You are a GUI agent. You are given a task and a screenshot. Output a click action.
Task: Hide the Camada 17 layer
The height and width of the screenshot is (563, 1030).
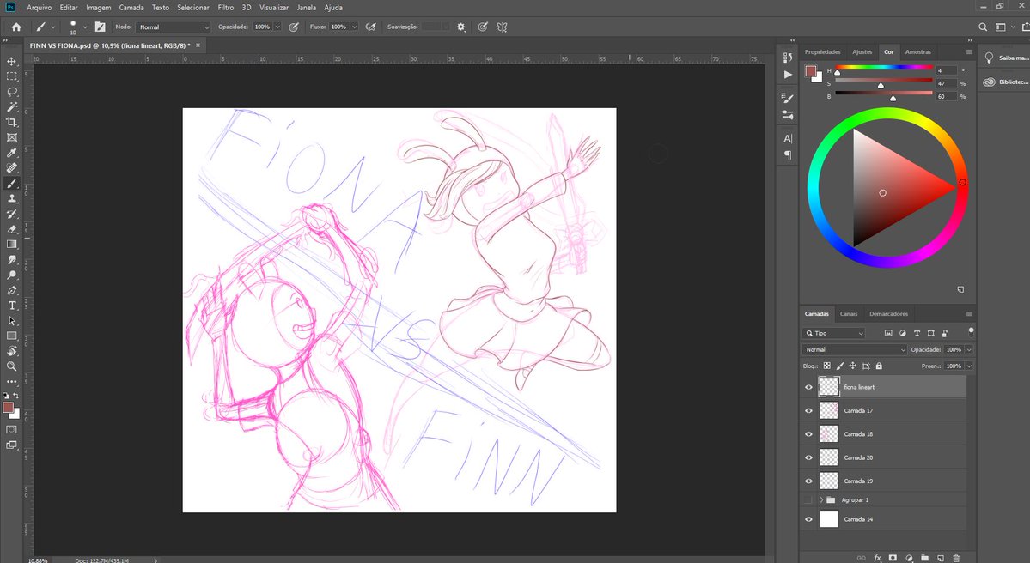coord(808,411)
